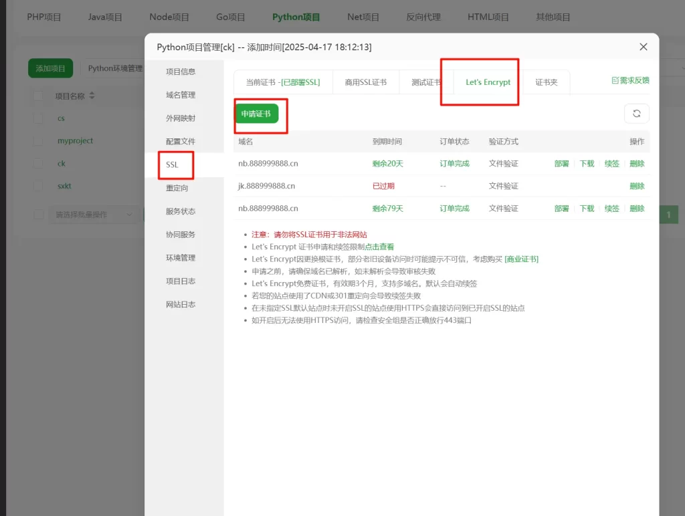Click pagination page 1
Screen dimensions: 685x516
tap(670, 215)
